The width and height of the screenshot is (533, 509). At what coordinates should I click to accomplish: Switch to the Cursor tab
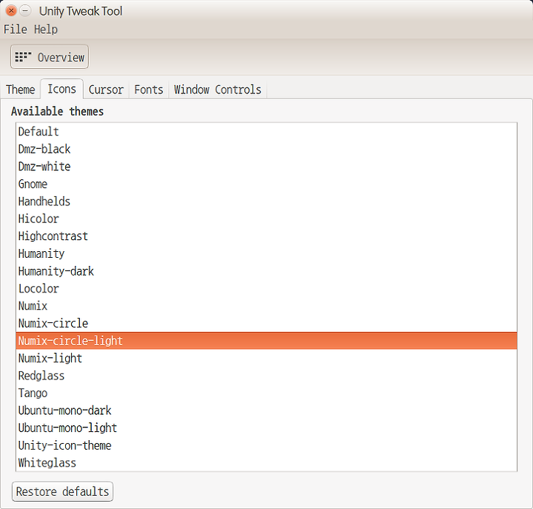click(x=106, y=90)
